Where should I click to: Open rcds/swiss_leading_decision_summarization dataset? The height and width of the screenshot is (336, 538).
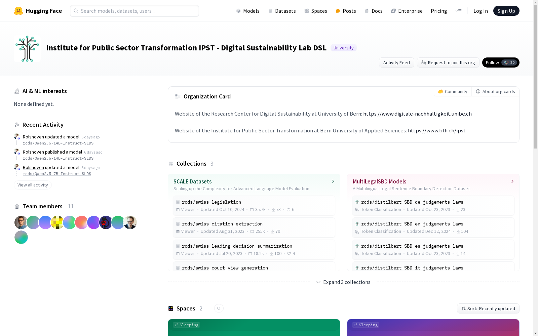(x=254, y=250)
